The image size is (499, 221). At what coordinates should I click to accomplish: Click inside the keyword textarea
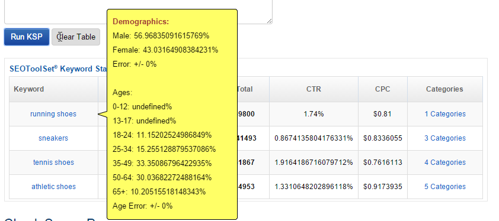tap(138, 11)
